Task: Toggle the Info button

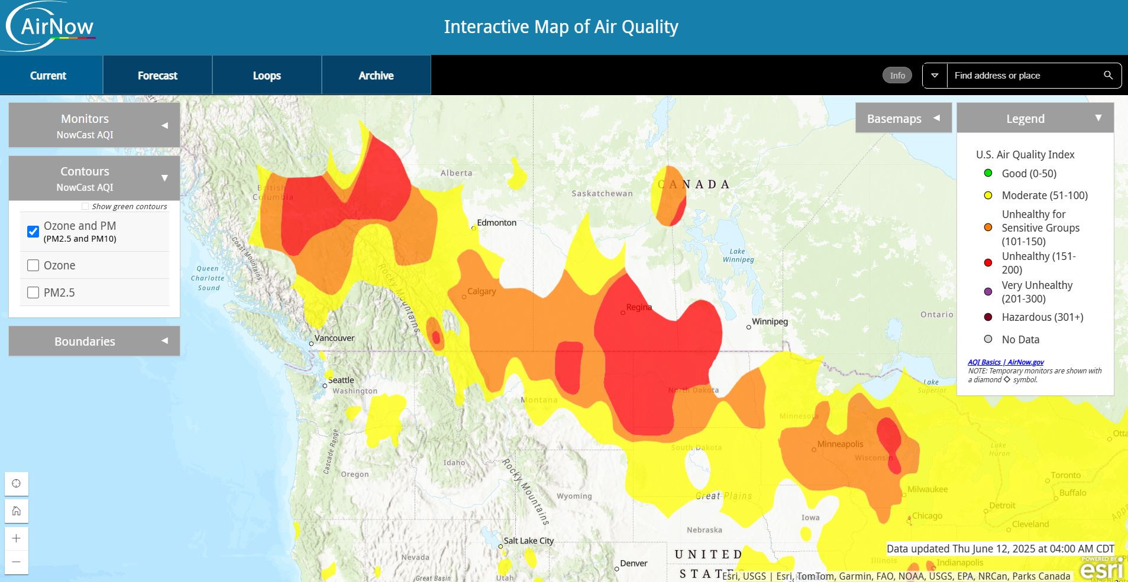Action: pyautogui.click(x=897, y=76)
